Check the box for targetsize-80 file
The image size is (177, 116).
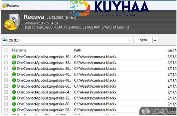(x=6, y=104)
